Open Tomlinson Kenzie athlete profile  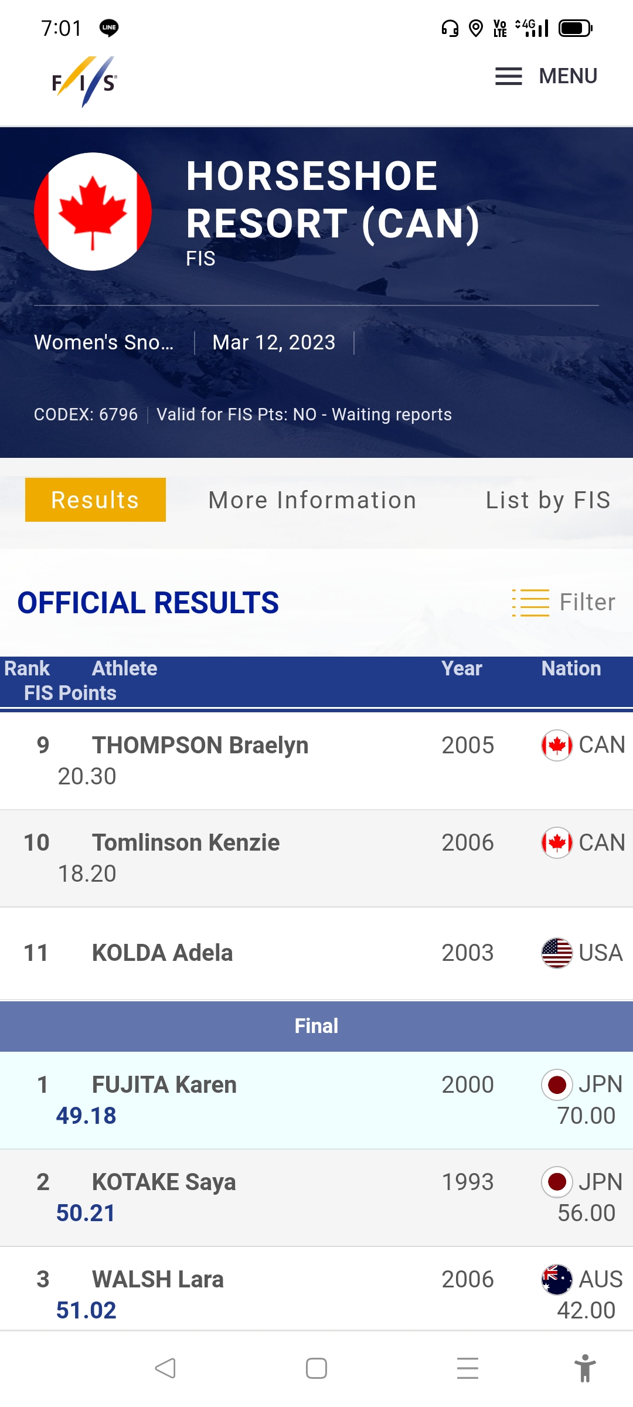tap(186, 842)
